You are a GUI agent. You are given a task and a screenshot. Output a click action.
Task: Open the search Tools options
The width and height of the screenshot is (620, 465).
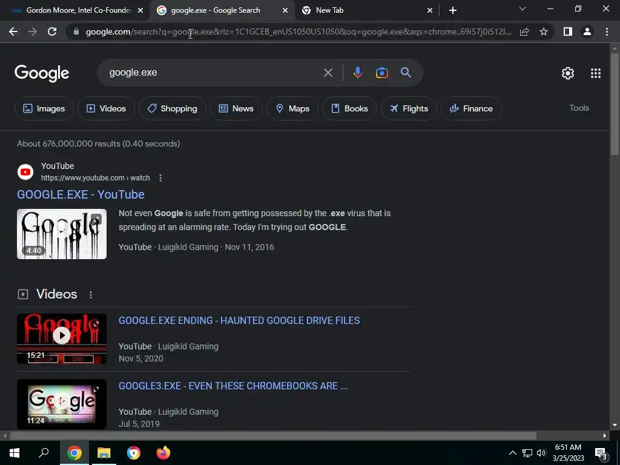point(579,108)
